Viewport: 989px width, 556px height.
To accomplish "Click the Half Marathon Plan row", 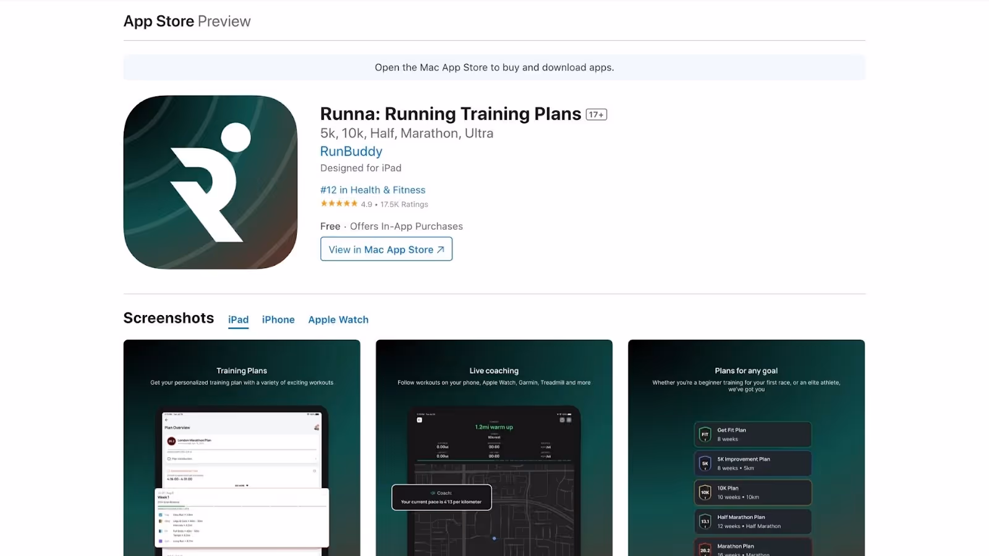I will (x=752, y=521).
